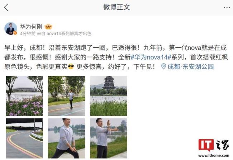The image size is (233, 160).
Task: Open the three-dot more options menu
Action: [227, 7]
